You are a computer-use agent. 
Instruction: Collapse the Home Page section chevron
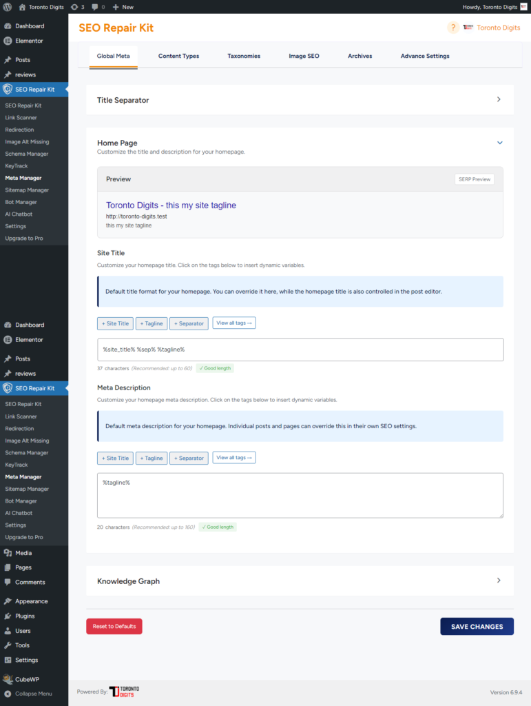[499, 143]
